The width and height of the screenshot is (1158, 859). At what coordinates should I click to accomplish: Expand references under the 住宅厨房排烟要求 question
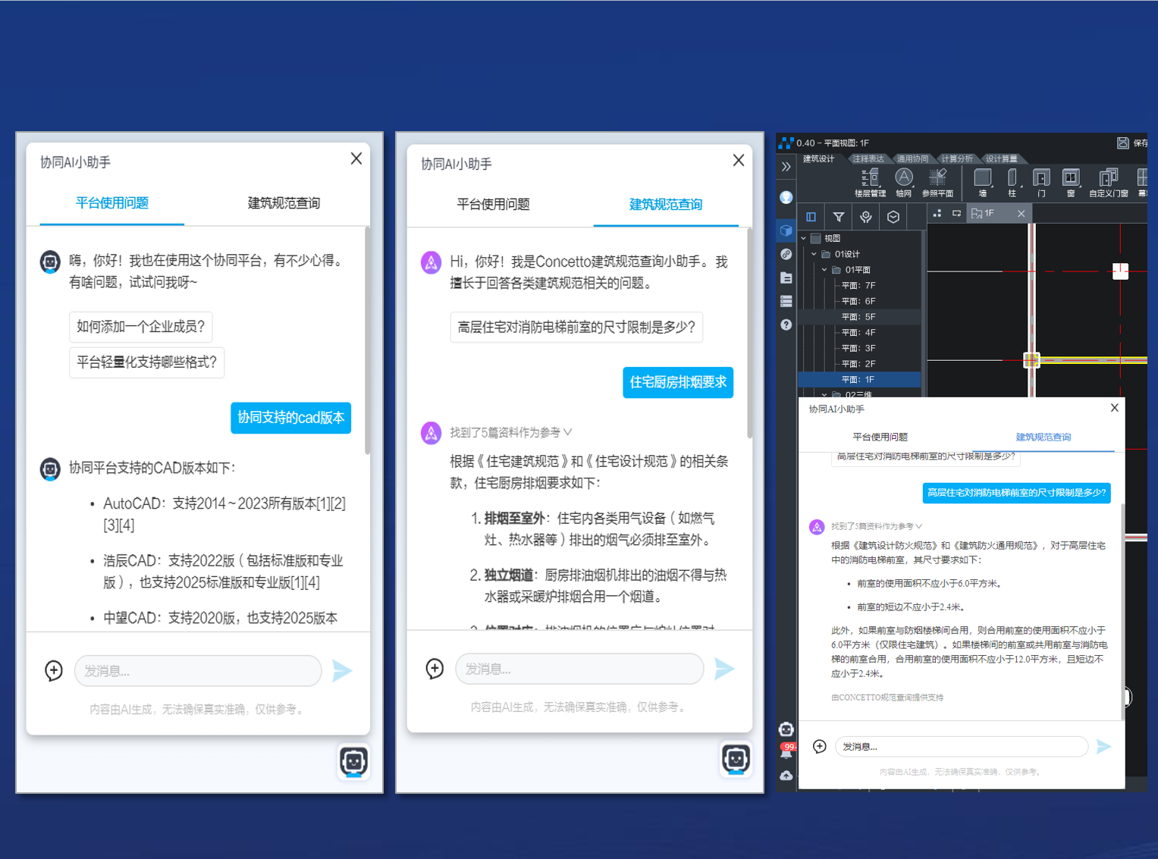(510, 432)
